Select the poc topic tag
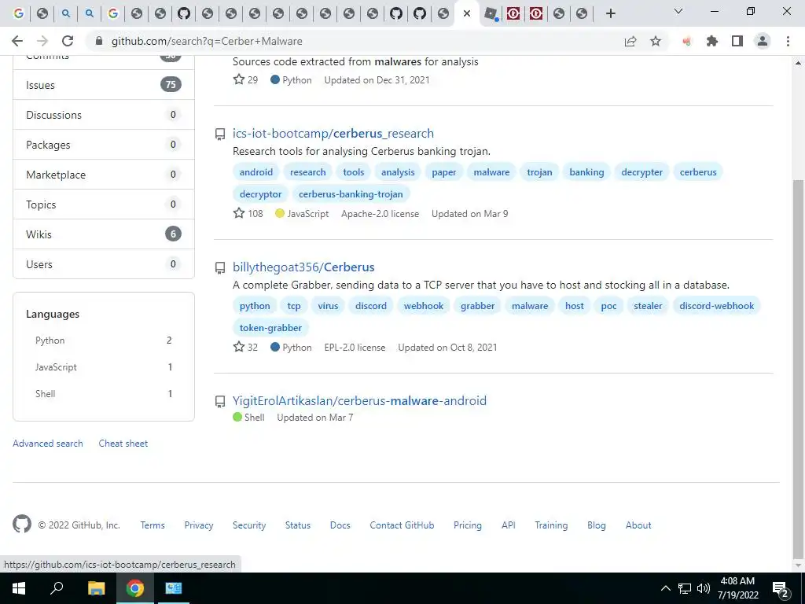The height and width of the screenshot is (604, 805). [x=609, y=306]
